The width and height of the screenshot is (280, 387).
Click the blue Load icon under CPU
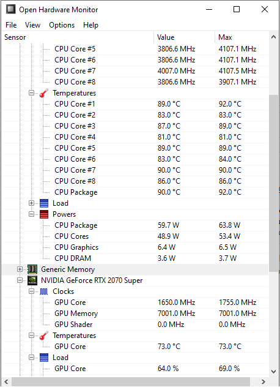click(44, 203)
